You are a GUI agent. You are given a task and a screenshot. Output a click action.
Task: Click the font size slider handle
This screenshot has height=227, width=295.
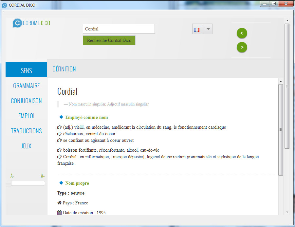click(x=8, y=183)
